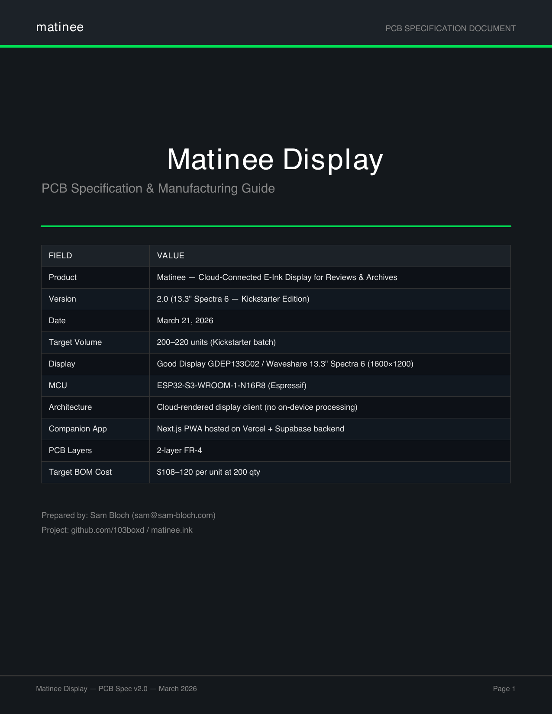
Task: Click the PCB Specification & Manufacturing Guide subtitle
Action: [x=158, y=189]
